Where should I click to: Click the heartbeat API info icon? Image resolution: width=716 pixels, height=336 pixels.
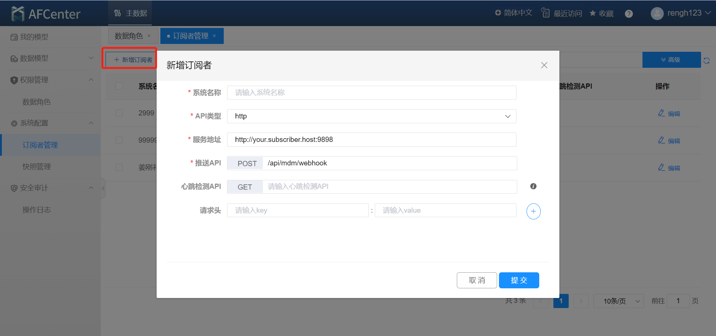tap(533, 186)
